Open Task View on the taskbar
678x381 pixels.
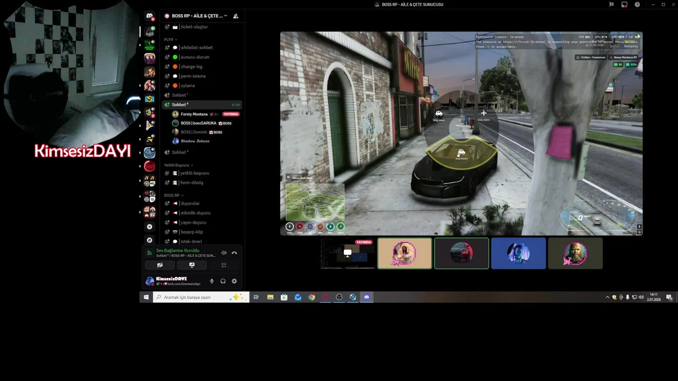point(256,297)
